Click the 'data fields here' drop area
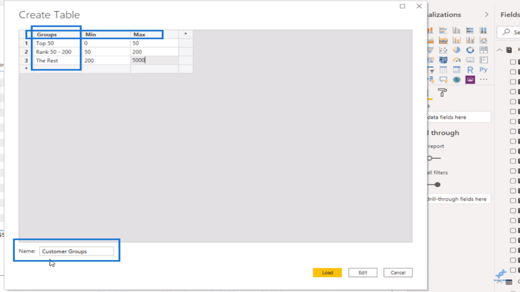The image size is (520, 292). click(x=459, y=117)
